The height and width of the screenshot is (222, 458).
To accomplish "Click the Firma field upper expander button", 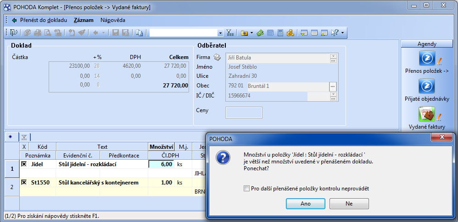I will pyautogui.click(x=333, y=56).
